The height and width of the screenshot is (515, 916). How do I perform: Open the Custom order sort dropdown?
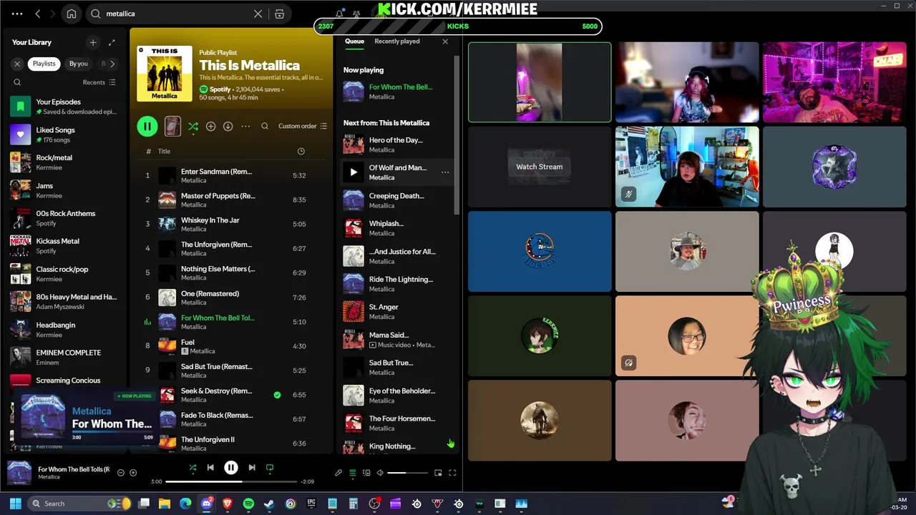click(303, 127)
